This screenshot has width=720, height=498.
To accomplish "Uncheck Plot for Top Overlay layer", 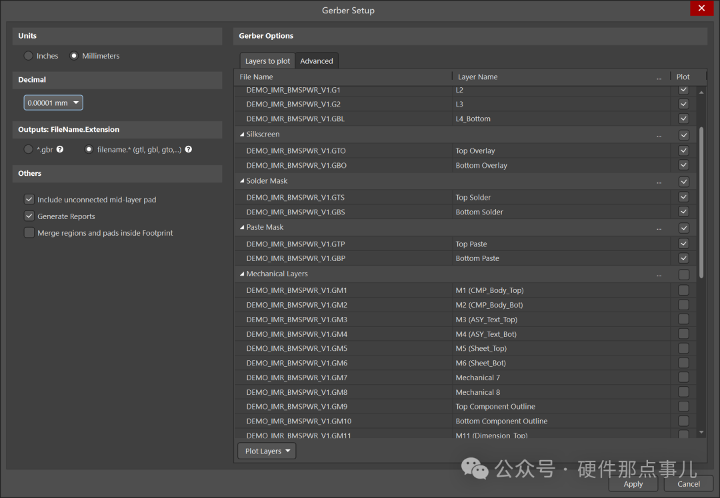I will 683,150.
